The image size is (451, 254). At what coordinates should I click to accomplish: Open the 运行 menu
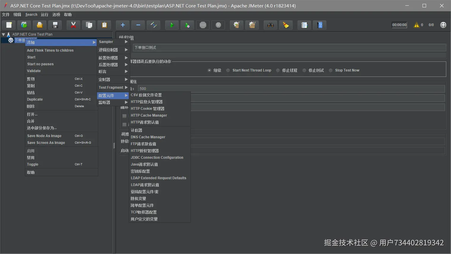45,15
